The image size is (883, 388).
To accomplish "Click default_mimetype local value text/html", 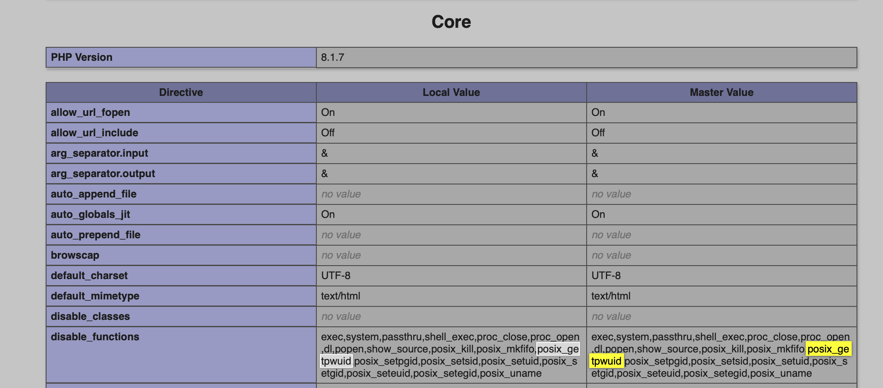I will point(341,296).
